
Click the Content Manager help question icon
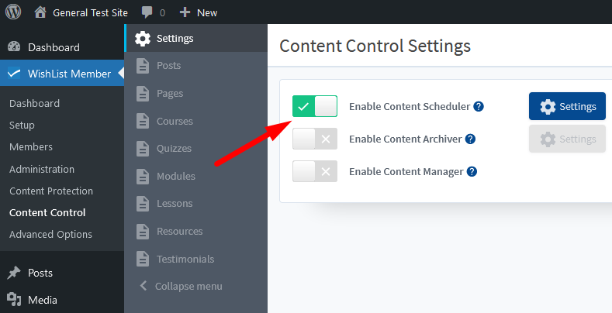point(472,171)
